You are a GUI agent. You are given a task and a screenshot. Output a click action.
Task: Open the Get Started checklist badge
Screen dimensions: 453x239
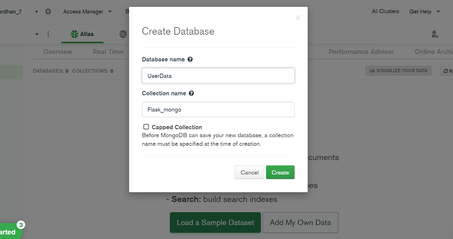[21, 225]
